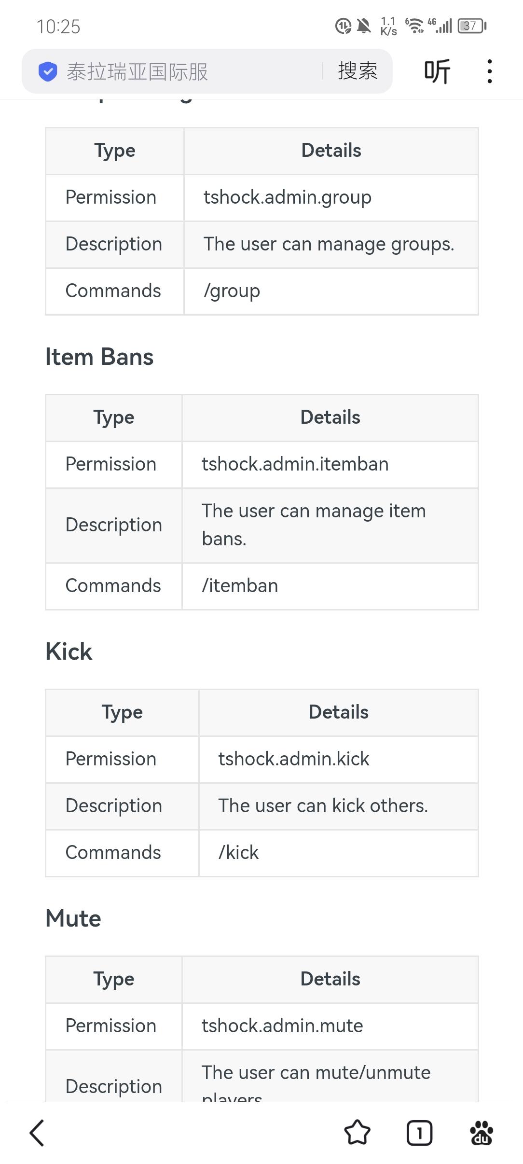Open the three-dot browser menu
Image resolution: width=523 pixels, height=1164 pixels.
point(490,71)
